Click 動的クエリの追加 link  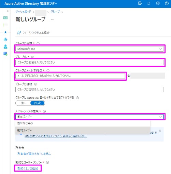click(x=28, y=169)
